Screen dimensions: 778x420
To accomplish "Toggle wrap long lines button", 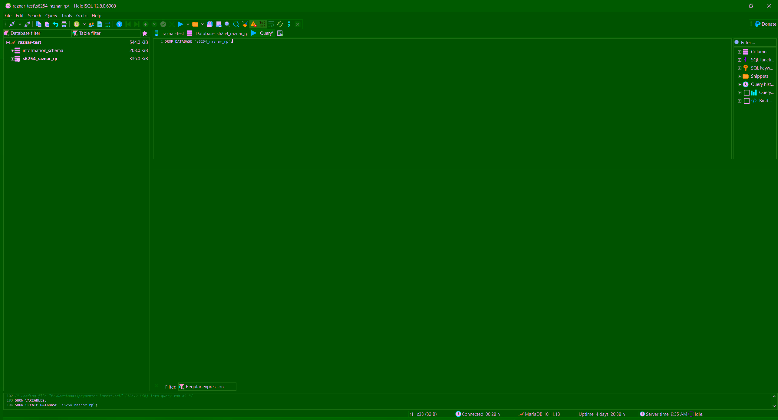I will pyautogui.click(x=271, y=24).
